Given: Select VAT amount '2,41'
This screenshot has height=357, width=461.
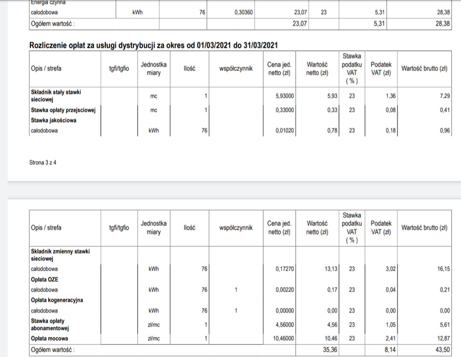Looking at the screenshot, I should (391, 339).
